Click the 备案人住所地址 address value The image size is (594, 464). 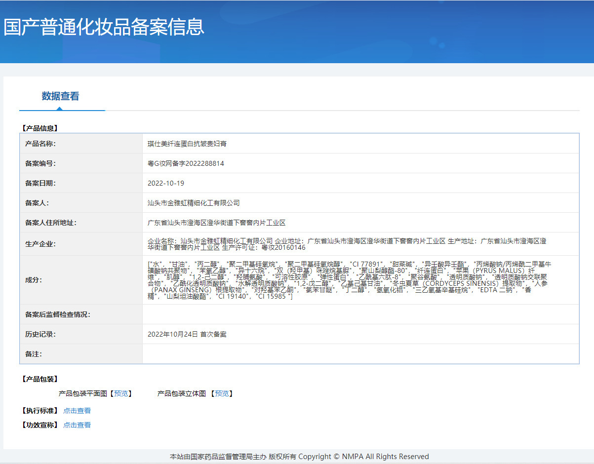pos(216,223)
